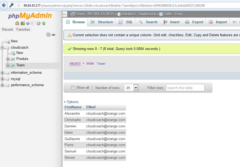Open navigation panel settings gear icon
The image size is (240, 167).
(x=38, y=23)
